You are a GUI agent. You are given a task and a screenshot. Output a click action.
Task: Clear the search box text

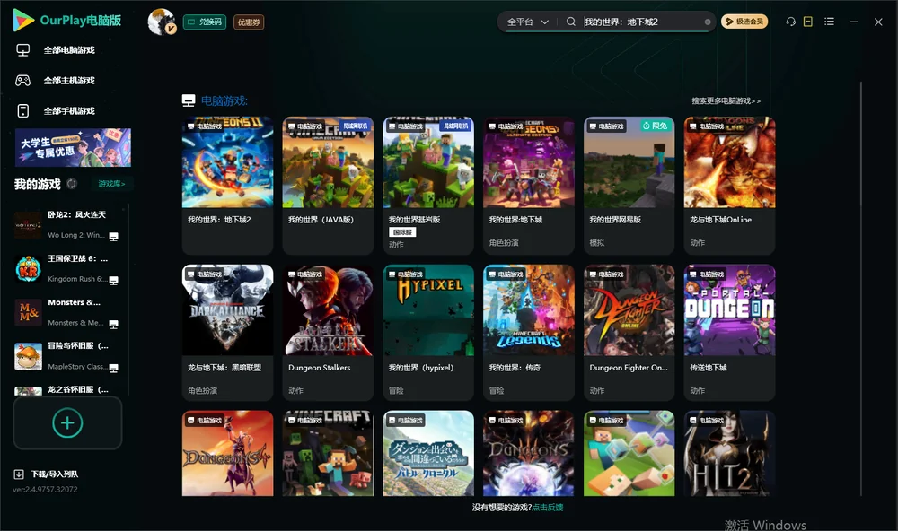click(708, 22)
